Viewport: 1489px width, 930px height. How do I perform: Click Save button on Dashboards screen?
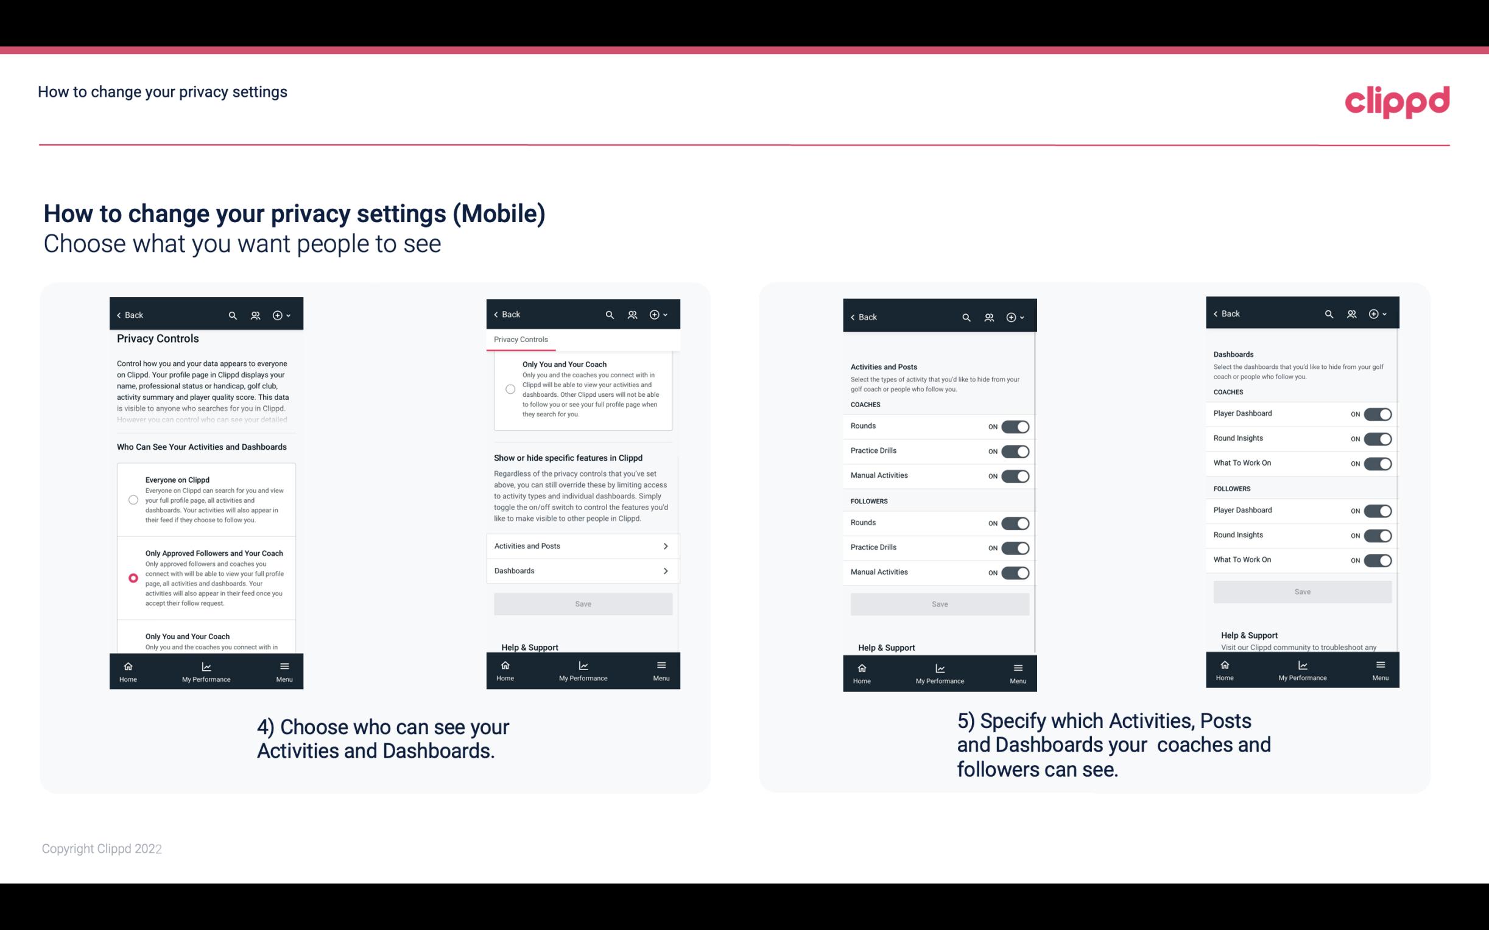1301,592
